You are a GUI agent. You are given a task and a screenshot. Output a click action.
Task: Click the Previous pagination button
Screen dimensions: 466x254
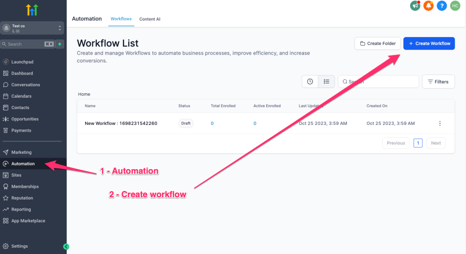(x=395, y=143)
